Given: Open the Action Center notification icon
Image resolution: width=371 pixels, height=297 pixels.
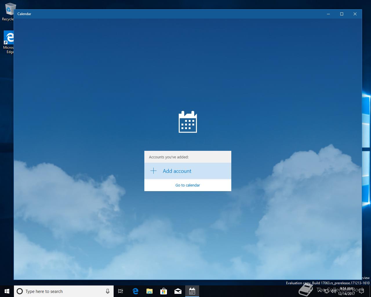Looking at the screenshot, I should [x=361, y=291].
